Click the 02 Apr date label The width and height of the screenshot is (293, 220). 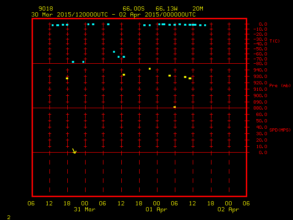pyautogui.click(x=228, y=209)
